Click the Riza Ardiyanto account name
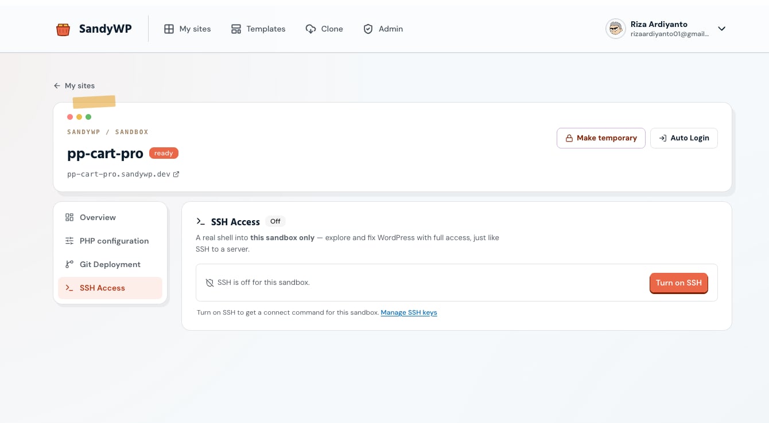 (659, 24)
